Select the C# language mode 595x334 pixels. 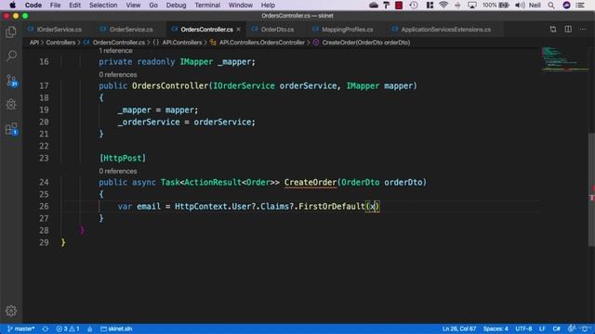(556, 328)
